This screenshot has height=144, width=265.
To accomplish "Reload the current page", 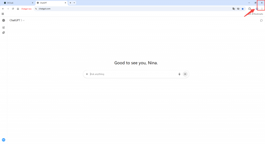I will [13, 9].
